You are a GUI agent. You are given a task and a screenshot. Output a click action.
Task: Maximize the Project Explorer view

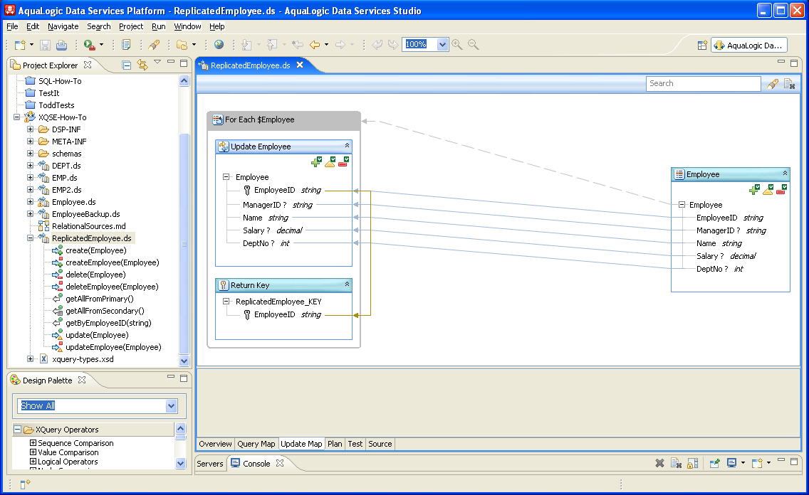(184, 63)
